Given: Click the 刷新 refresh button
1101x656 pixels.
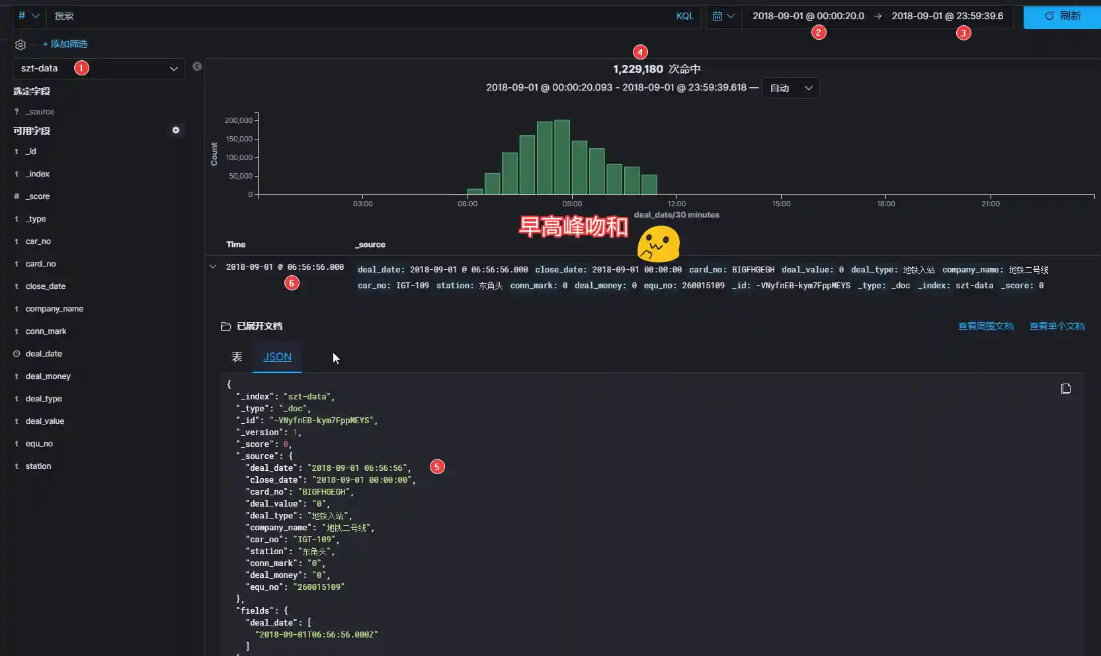Looking at the screenshot, I should (x=1062, y=16).
